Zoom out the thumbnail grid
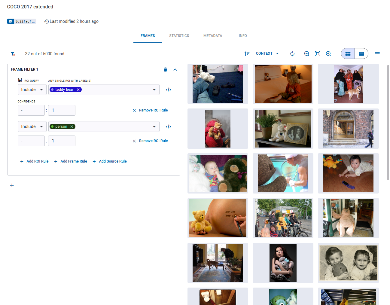The width and height of the screenshot is (390, 305). 306,53
